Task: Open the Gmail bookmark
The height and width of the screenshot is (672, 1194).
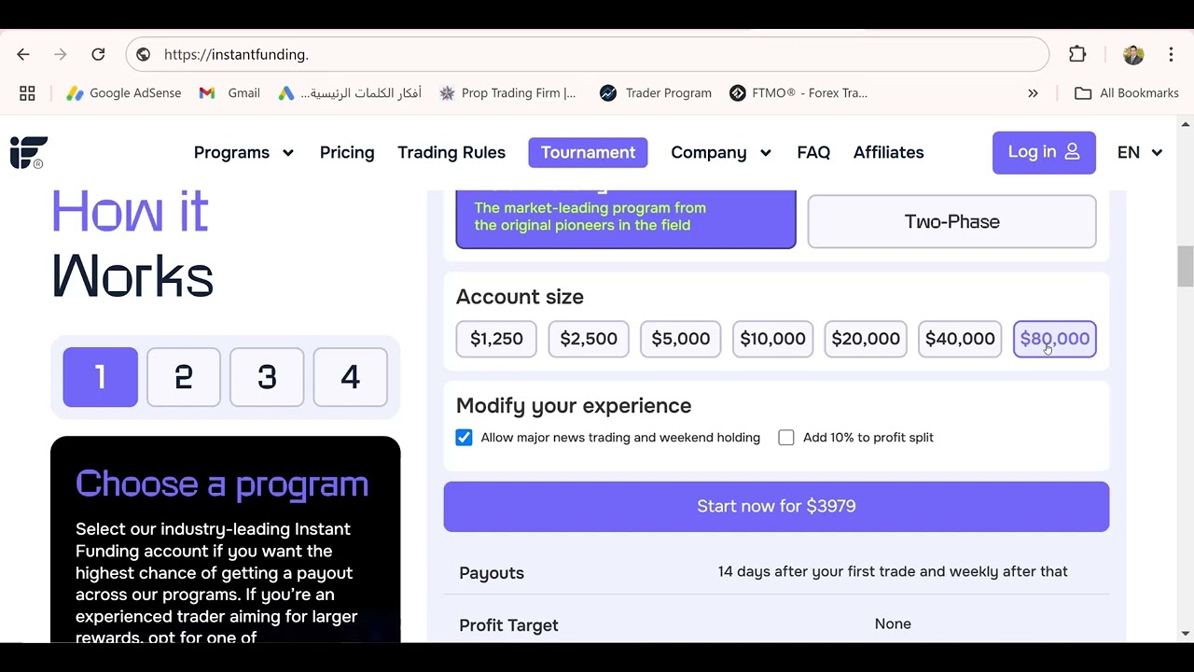Action: click(229, 93)
